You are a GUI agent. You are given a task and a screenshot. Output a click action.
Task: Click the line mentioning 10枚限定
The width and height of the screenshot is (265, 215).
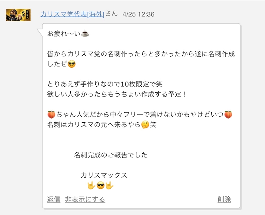point(105,84)
